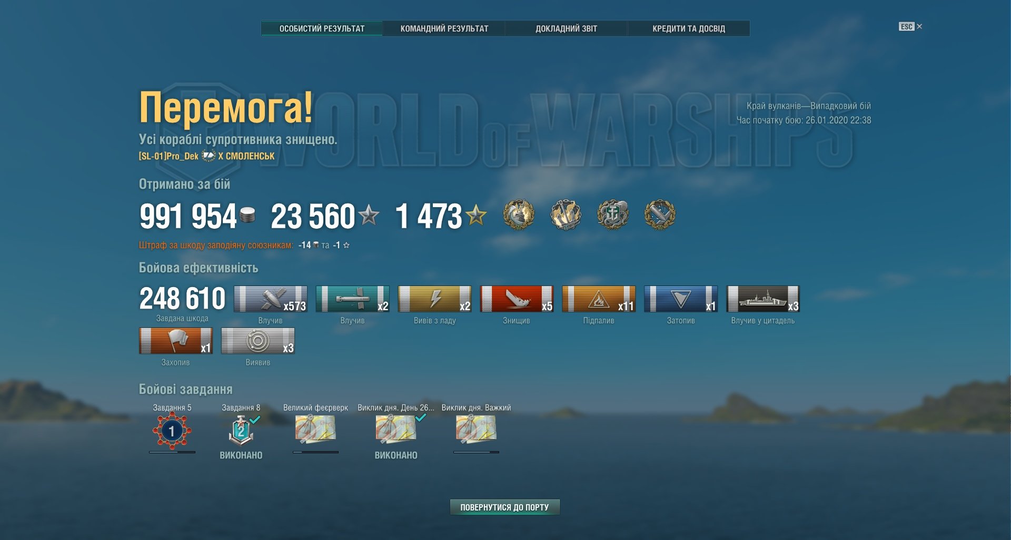Click the x573 shell hits ribbon
Viewport: 1011px width, 540px height.
pyautogui.click(x=271, y=299)
